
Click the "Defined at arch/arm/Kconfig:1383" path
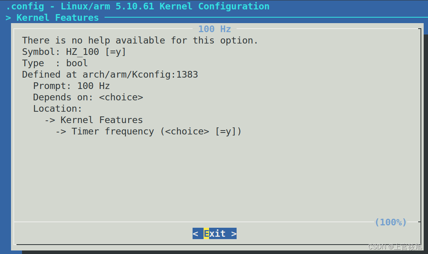coord(110,74)
